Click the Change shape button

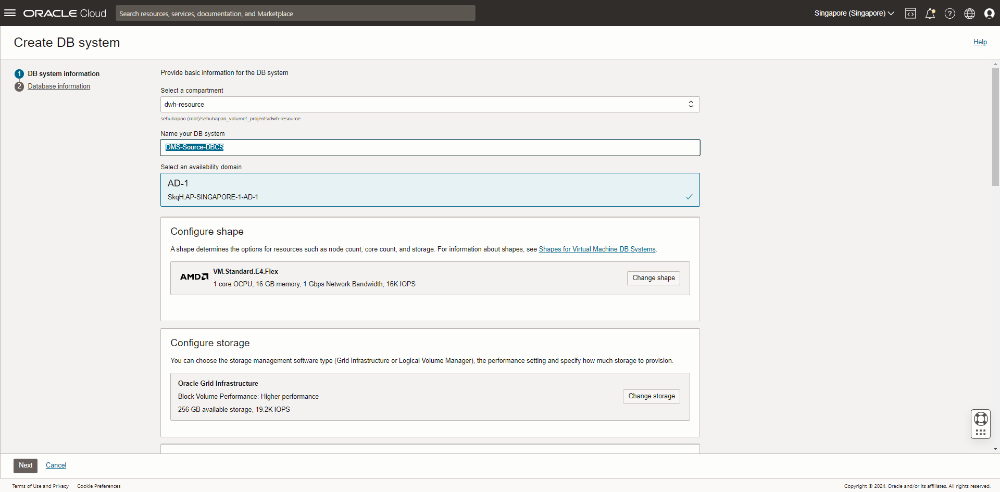pyautogui.click(x=654, y=278)
